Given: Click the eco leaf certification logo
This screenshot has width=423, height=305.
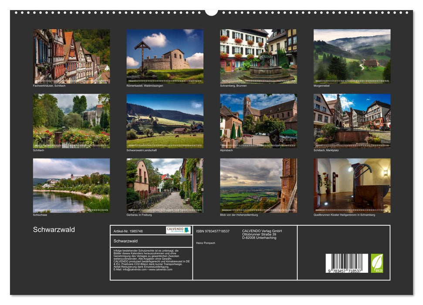Looking at the screenshot, I should 378,262.
